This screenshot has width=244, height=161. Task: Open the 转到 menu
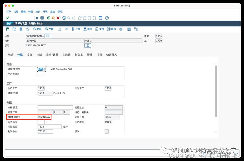[x=31, y=12]
